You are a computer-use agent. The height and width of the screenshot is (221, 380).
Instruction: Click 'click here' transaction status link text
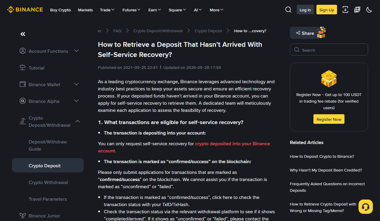(222, 197)
